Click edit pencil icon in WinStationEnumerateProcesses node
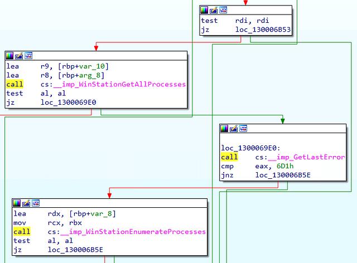This screenshot has width=357, height=263. coord(26,203)
